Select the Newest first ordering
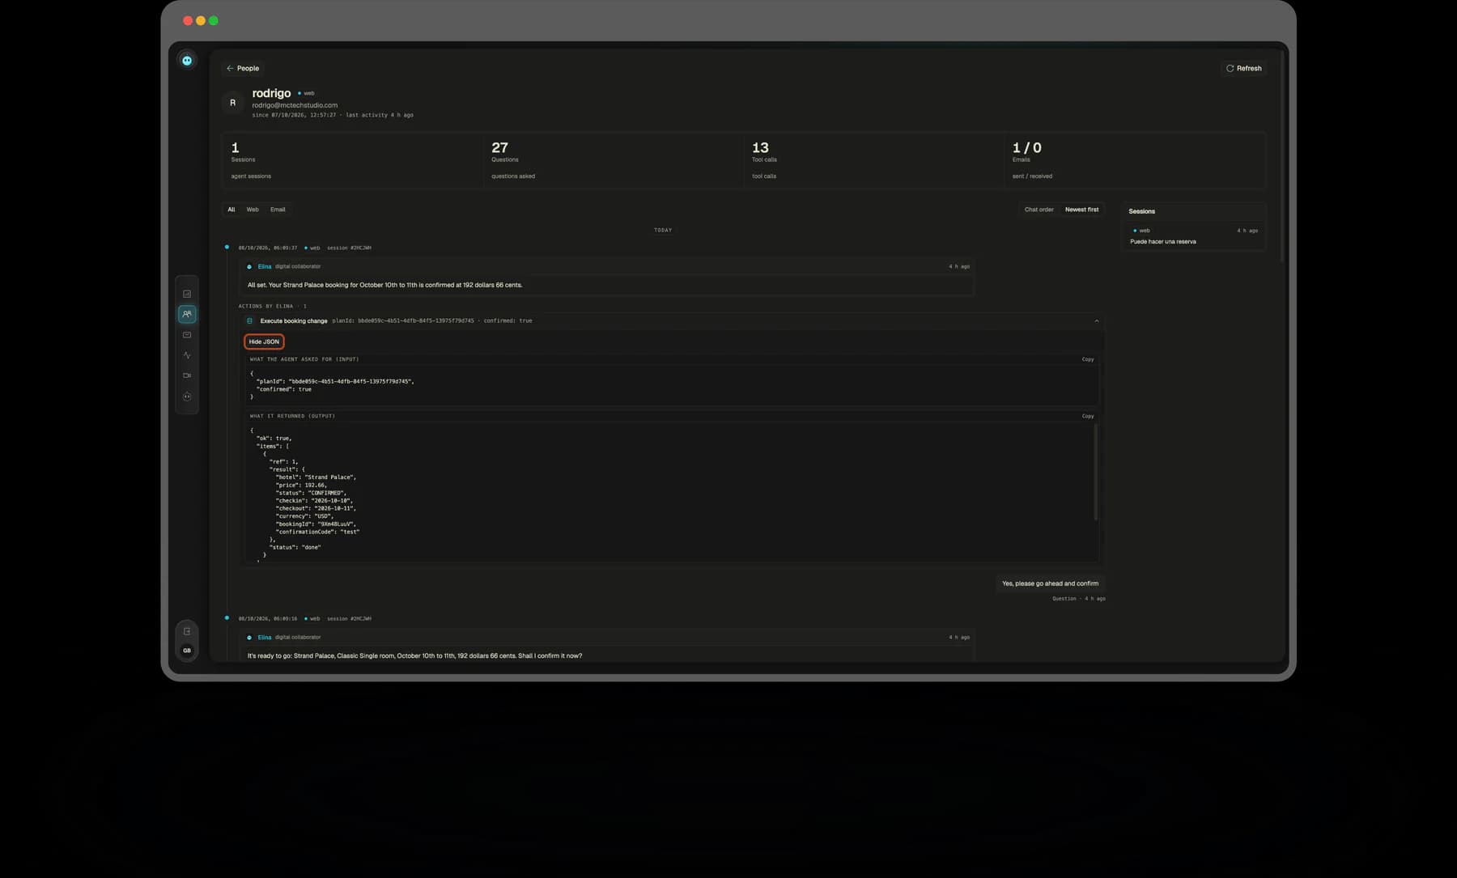The image size is (1457, 878). pyautogui.click(x=1081, y=210)
